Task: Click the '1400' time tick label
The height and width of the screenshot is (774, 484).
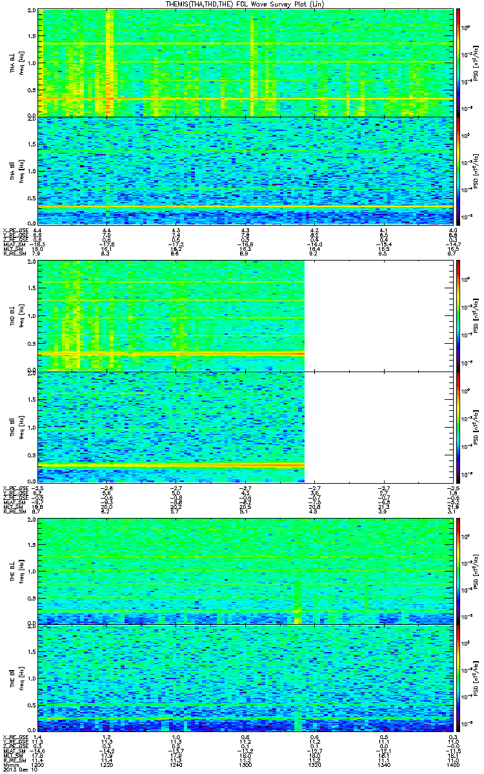Action: click(x=453, y=764)
